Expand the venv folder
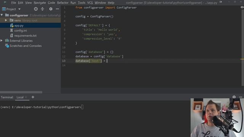This screenshot has height=137, width=244. coord(6,20)
